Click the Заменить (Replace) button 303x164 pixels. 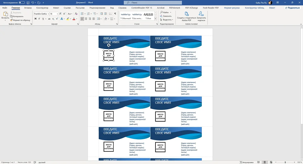click(x=167, y=16)
